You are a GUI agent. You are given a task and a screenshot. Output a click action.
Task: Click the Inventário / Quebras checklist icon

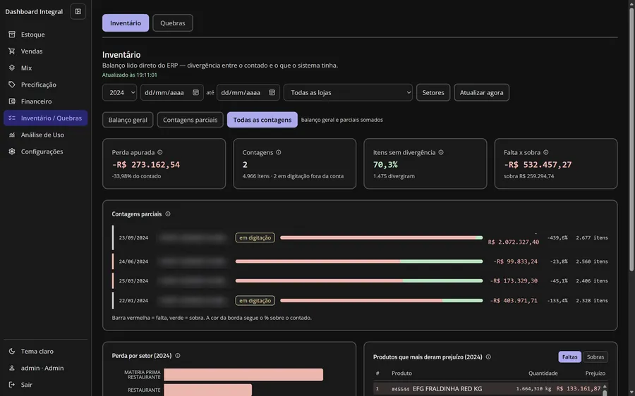12,118
